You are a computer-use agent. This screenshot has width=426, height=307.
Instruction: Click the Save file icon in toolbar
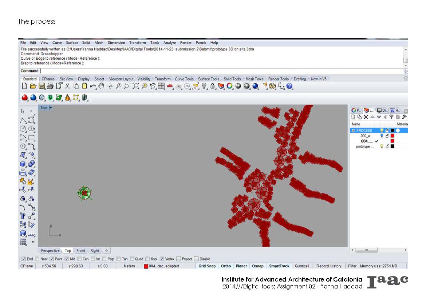click(x=42, y=86)
